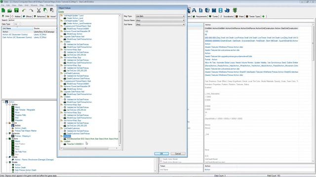Click the Cut scissors icon

coord(39,10)
